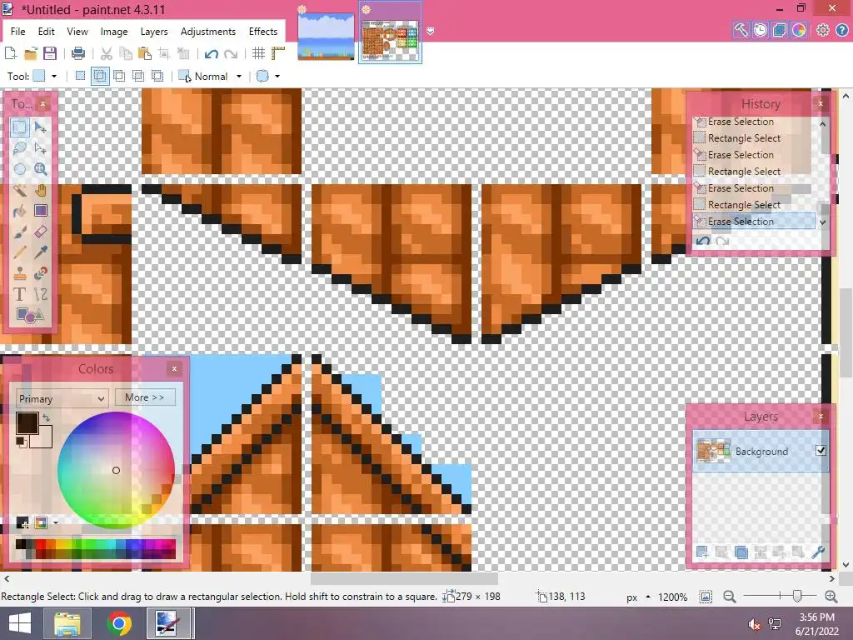Select the Move Selected Pixels tool
Screen dimensions: 853x640
click(40, 127)
